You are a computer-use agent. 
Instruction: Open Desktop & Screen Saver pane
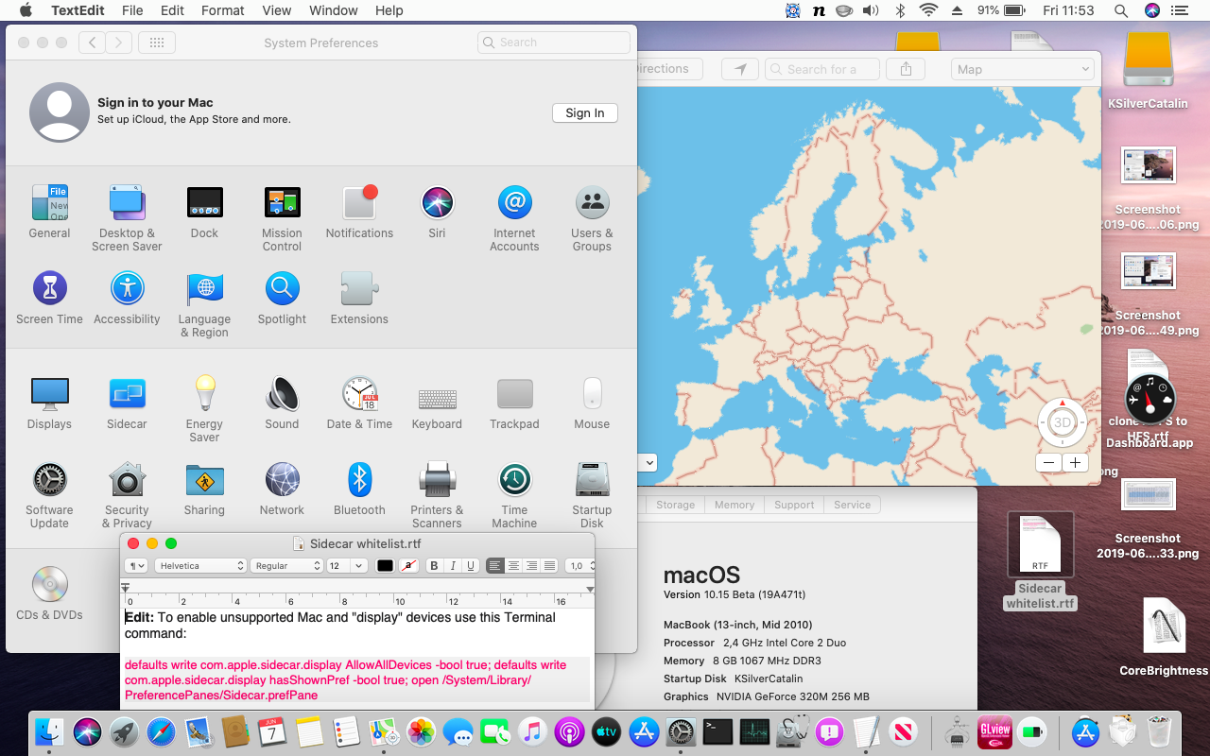click(127, 218)
